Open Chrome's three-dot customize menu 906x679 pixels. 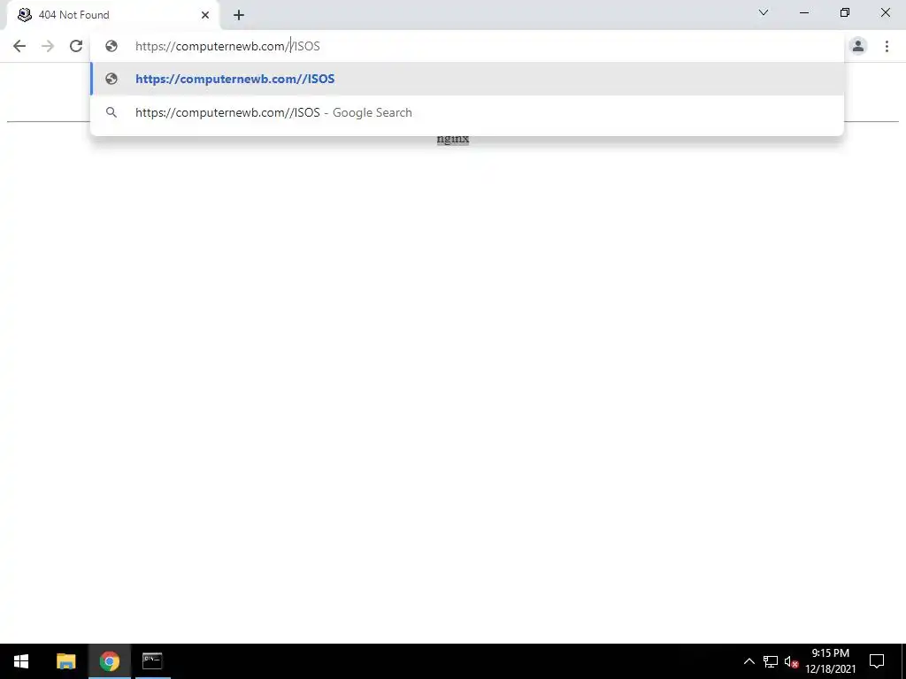click(x=887, y=46)
